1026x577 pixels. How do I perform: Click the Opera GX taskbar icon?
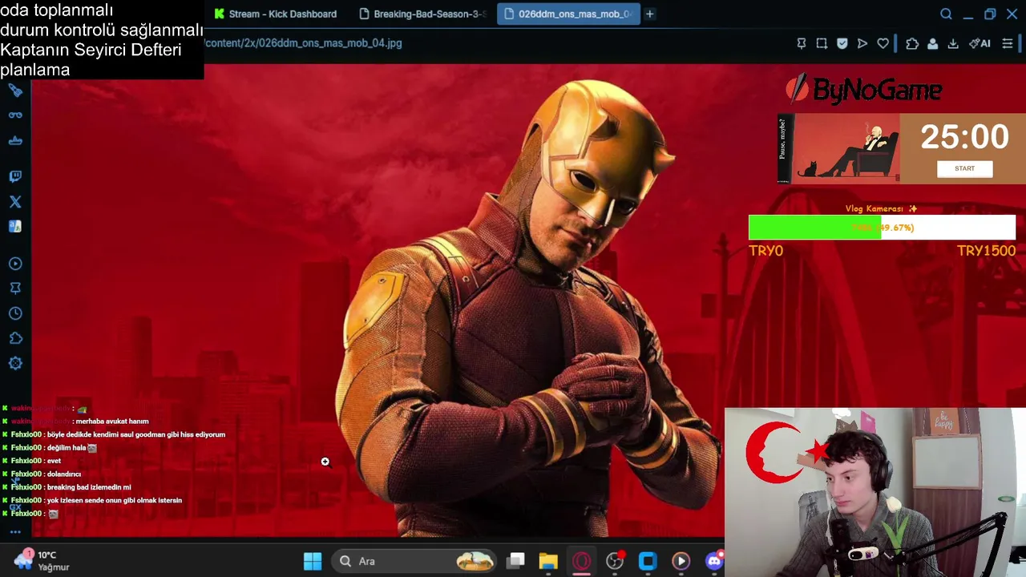click(x=582, y=561)
